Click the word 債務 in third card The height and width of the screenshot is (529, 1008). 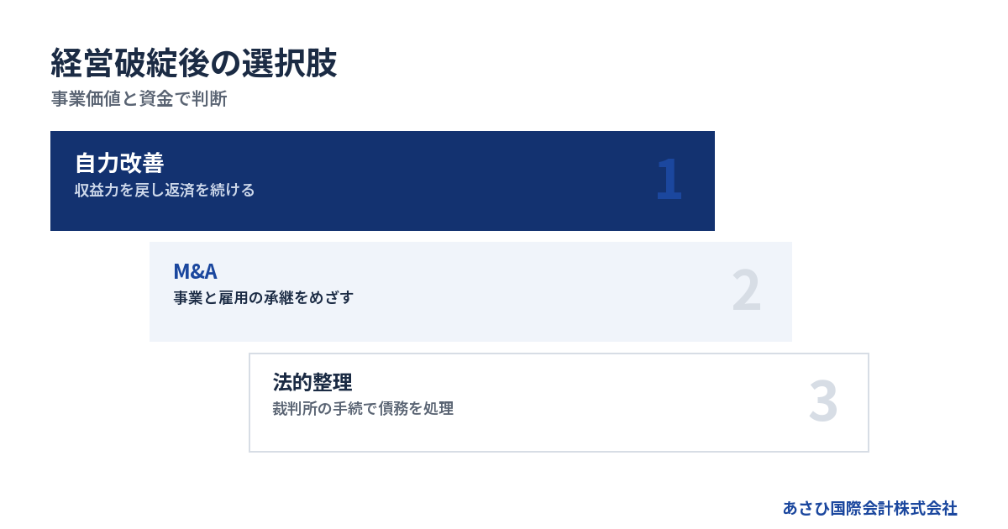pyautogui.click(x=393, y=409)
